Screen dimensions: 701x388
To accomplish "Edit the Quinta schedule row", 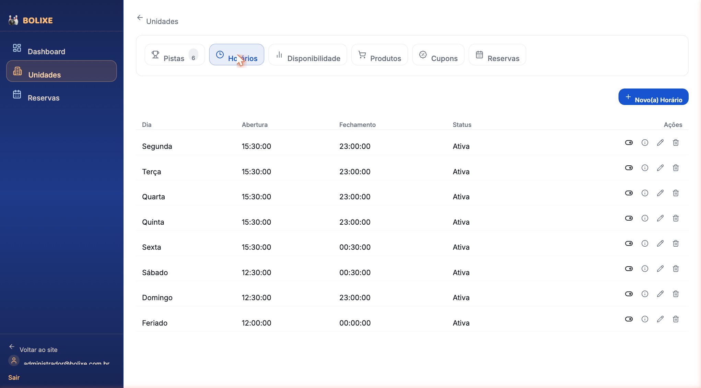I will click(660, 218).
